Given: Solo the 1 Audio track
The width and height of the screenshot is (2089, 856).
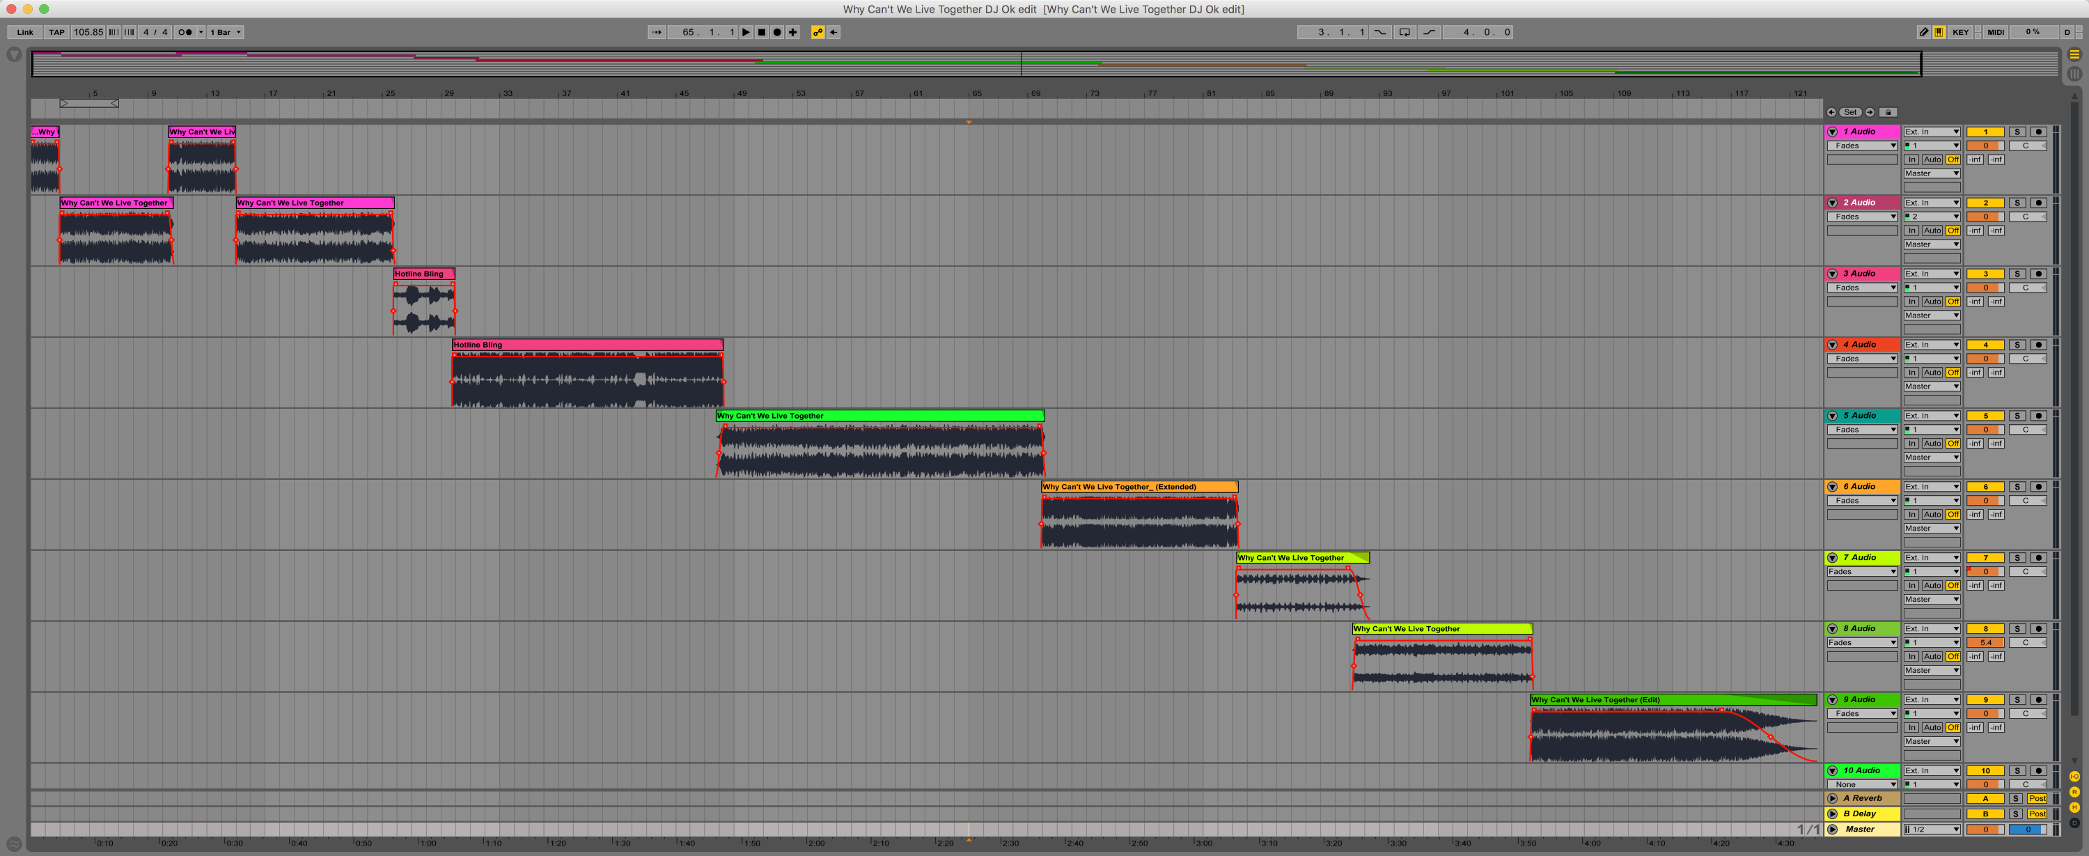Looking at the screenshot, I should pos(2018,132).
